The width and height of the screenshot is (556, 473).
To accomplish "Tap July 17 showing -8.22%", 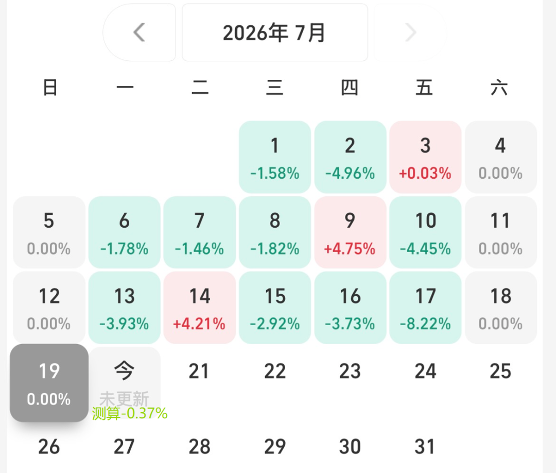I will tap(426, 308).
